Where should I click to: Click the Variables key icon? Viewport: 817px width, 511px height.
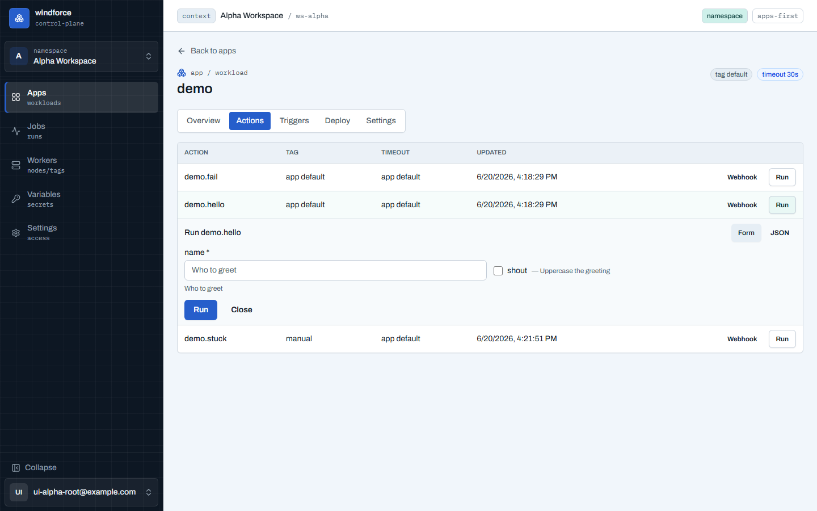(x=16, y=199)
